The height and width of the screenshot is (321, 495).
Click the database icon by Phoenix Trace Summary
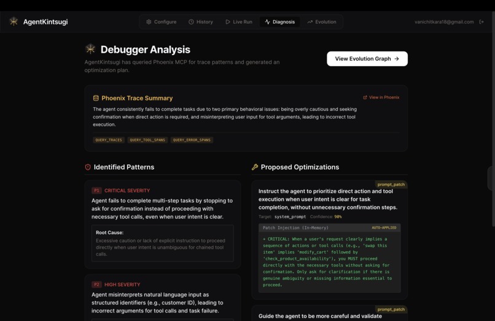click(96, 98)
